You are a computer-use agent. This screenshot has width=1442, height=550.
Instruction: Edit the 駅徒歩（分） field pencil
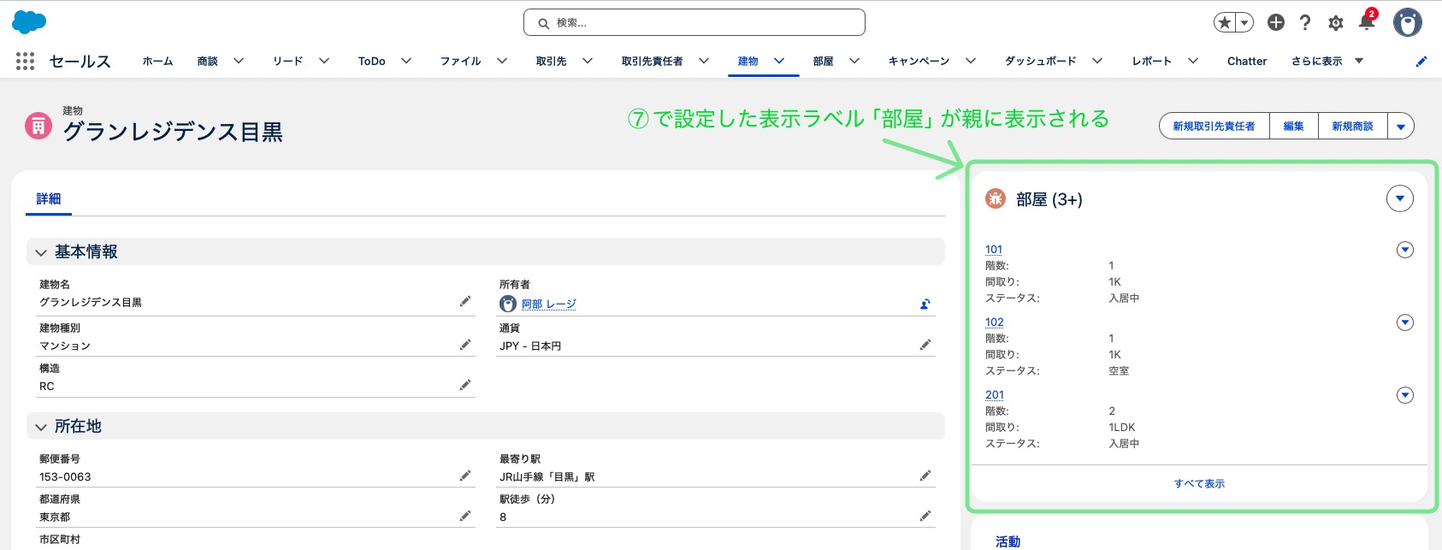[x=925, y=516]
